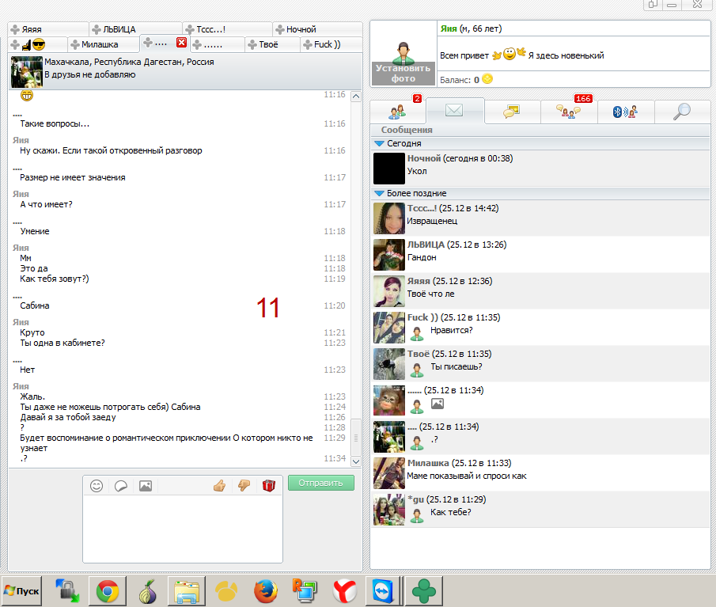Attach a picture using the image icon
Viewport: 716px width, 607px height.
pos(146,485)
